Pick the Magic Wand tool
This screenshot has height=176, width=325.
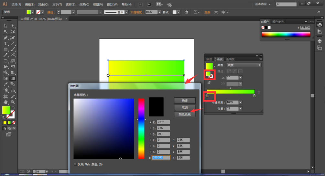5,32
